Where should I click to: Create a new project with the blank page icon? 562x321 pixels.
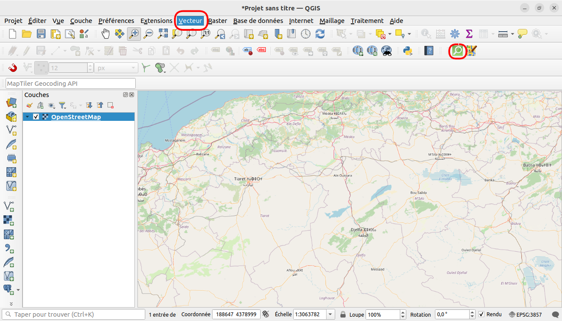13,33
